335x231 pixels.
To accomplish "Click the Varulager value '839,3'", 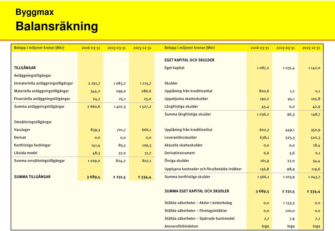I will 95,130.
